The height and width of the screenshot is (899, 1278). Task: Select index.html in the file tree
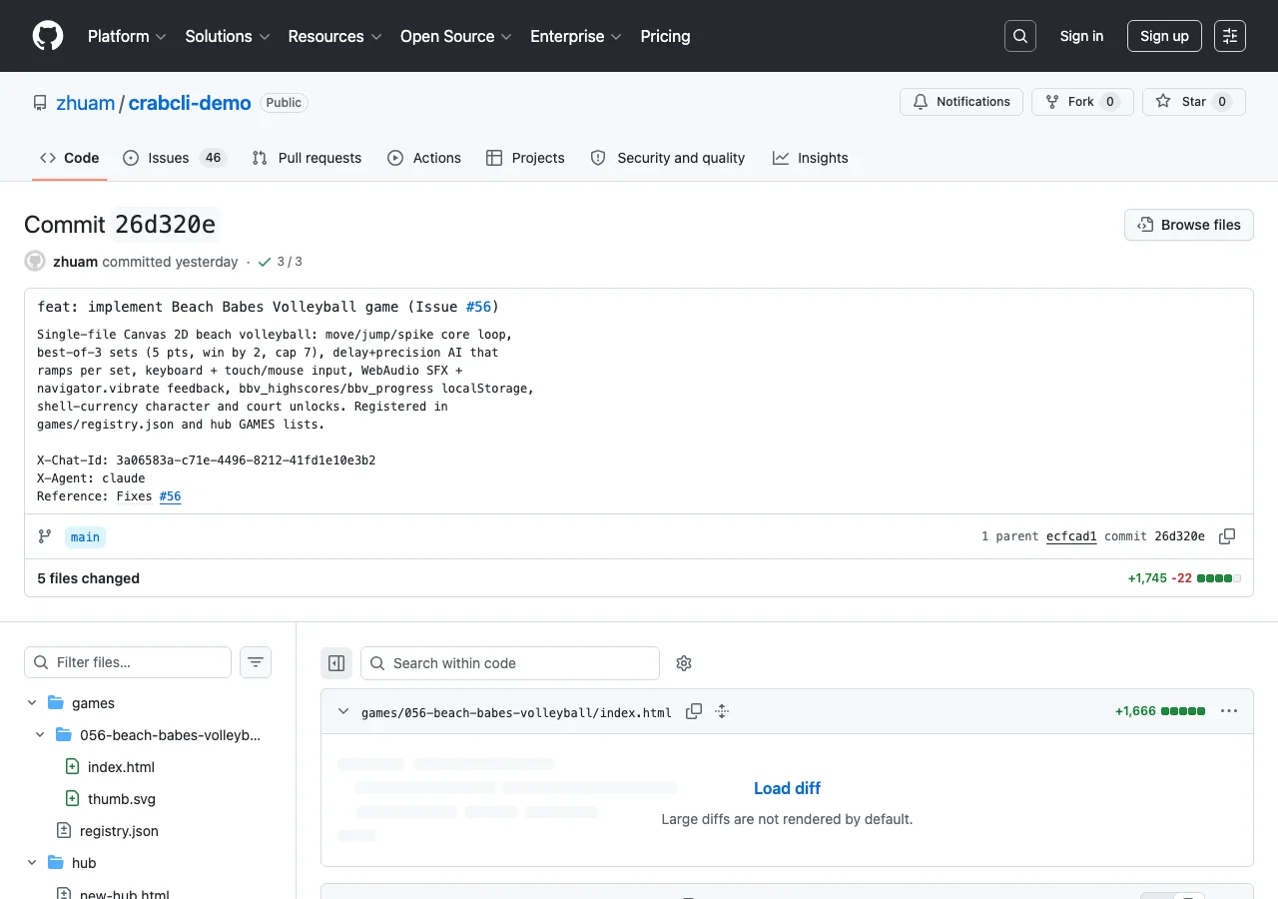(x=121, y=767)
